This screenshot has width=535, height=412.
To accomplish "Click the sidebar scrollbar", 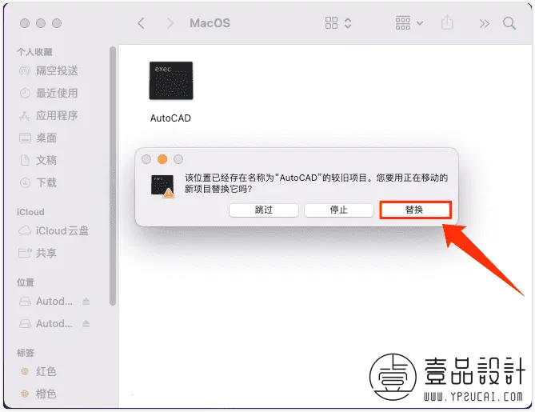I will 113,176.
